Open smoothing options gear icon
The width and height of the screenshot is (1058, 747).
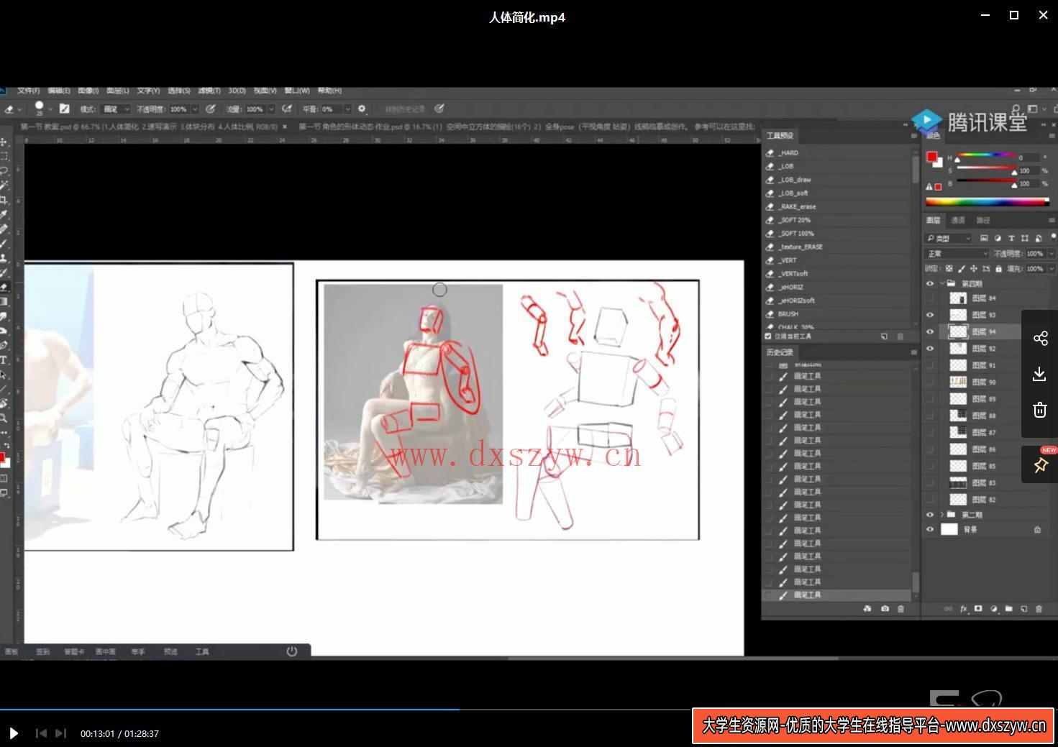coord(362,109)
